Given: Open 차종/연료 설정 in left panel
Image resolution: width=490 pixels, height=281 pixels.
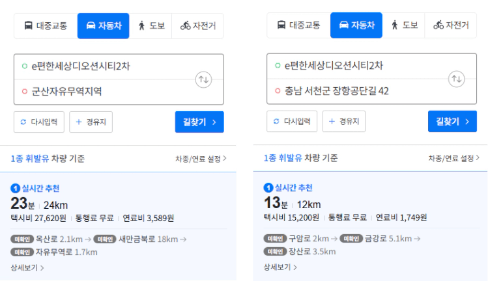Looking at the screenshot, I should tap(201, 159).
